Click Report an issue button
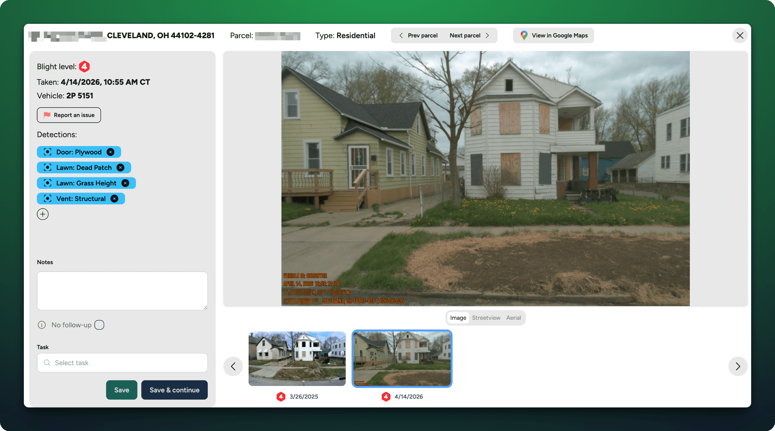Viewport: 775px width, 431px height. 69,115
